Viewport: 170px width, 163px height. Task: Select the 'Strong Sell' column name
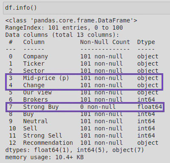click(42, 136)
